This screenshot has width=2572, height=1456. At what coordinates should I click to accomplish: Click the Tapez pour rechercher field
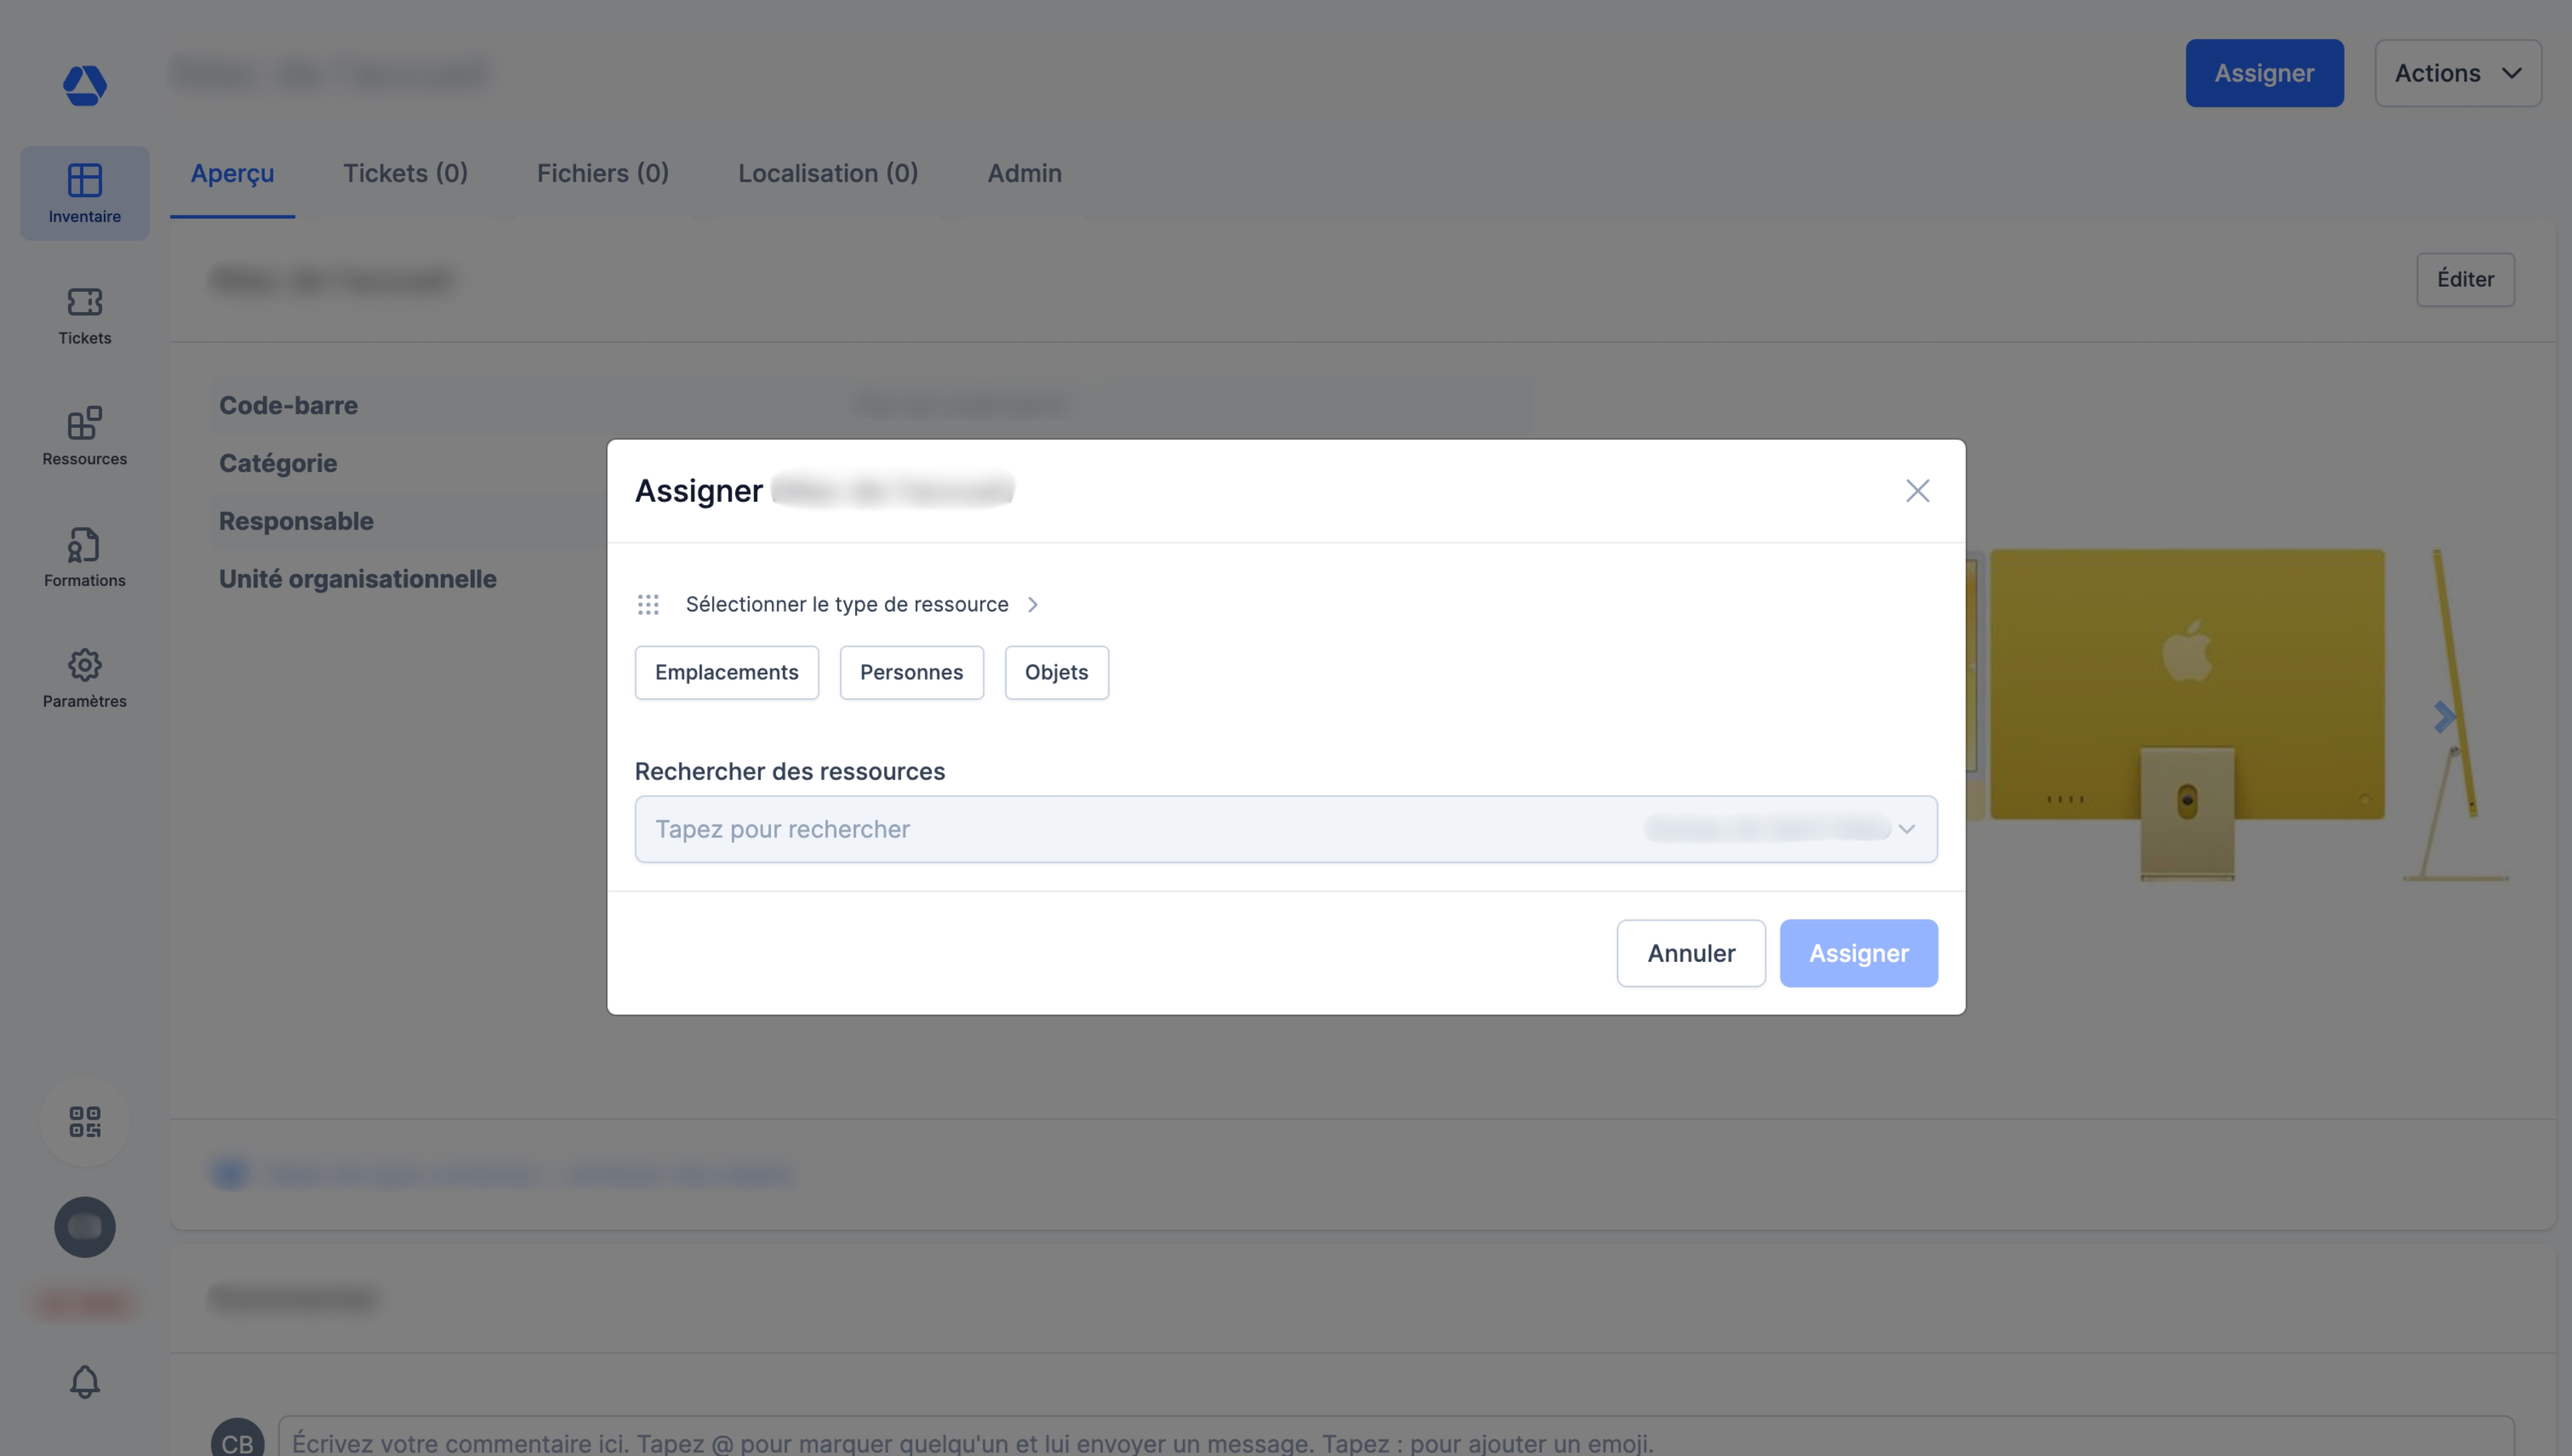coord(1285,829)
